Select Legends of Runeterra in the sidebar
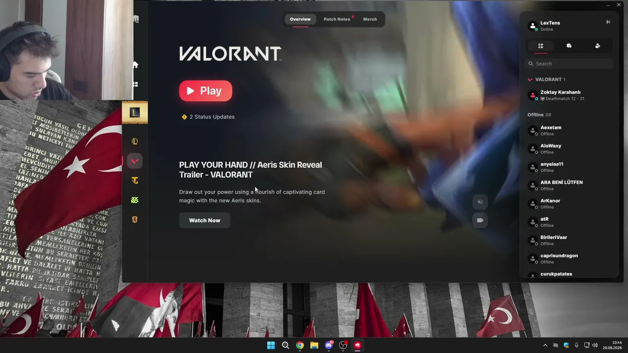Image resolution: width=628 pixels, height=353 pixels. coord(135,220)
